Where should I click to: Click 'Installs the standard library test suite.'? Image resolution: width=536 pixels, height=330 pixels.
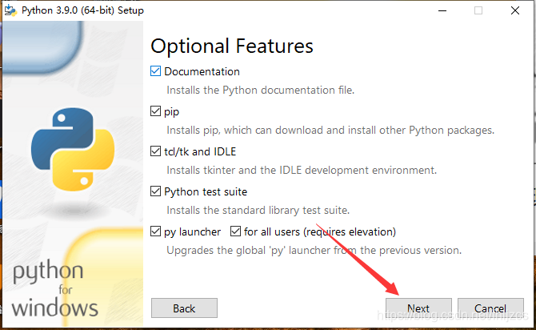pyautogui.click(x=258, y=210)
